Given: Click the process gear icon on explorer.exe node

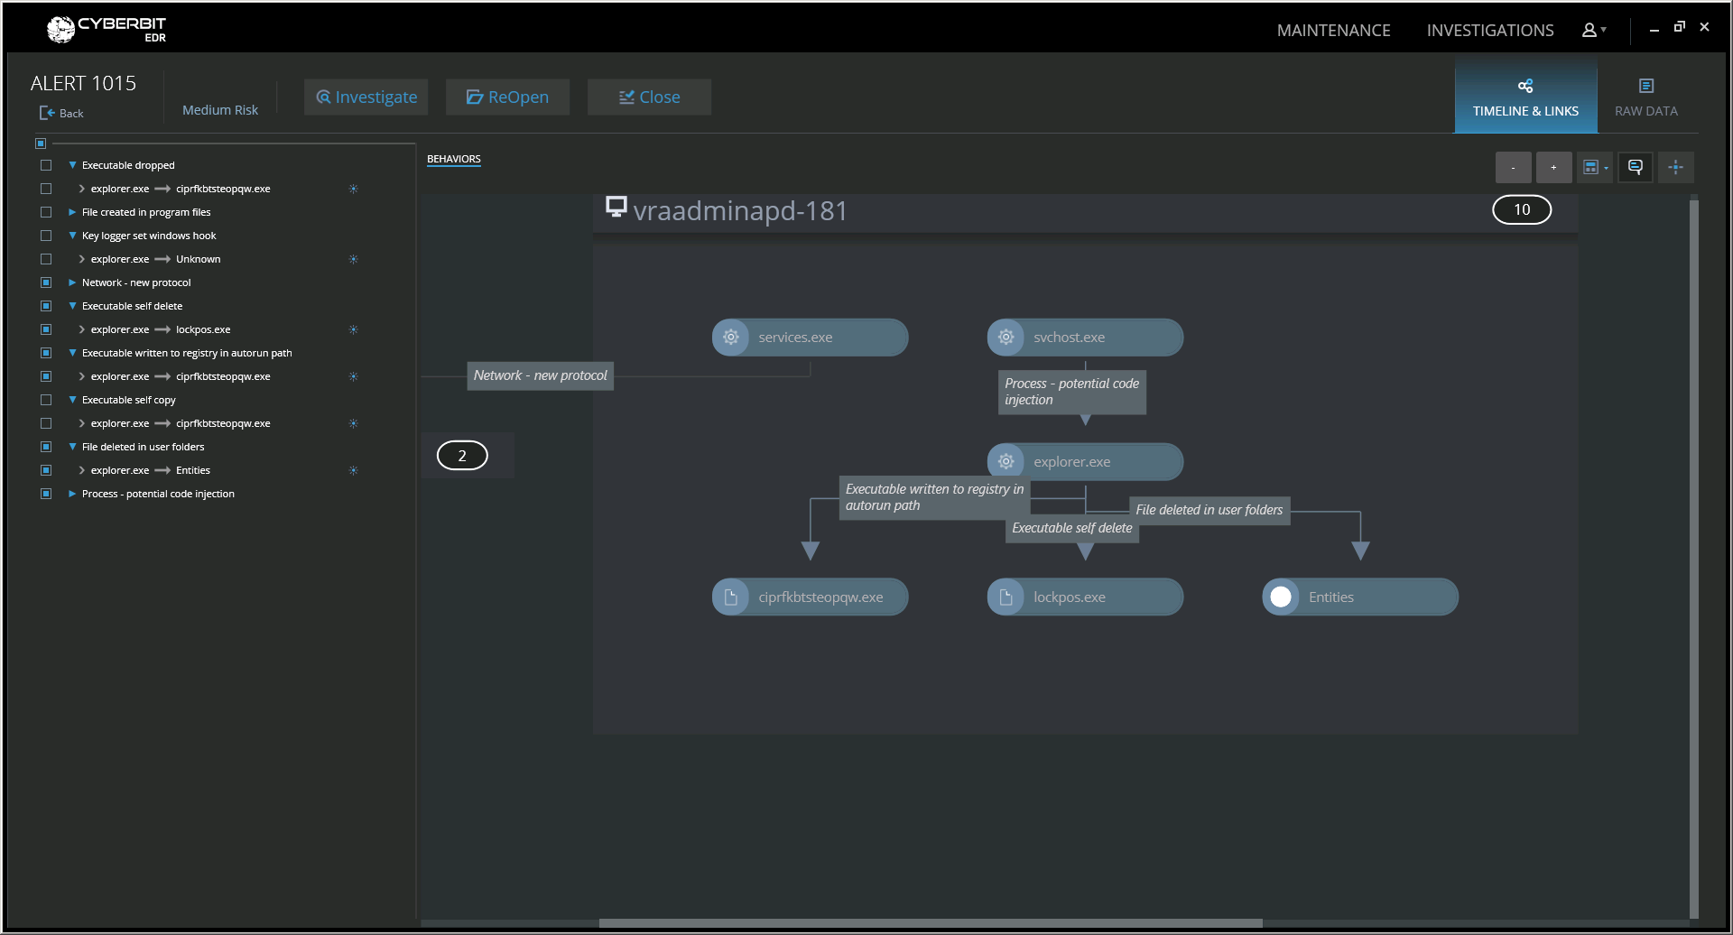Looking at the screenshot, I should [x=1006, y=460].
